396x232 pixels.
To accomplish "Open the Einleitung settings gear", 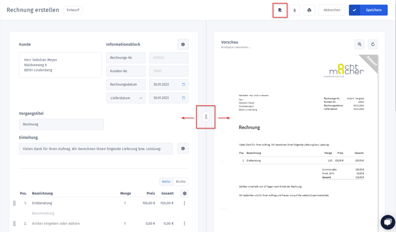I will (x=183, y=149).
